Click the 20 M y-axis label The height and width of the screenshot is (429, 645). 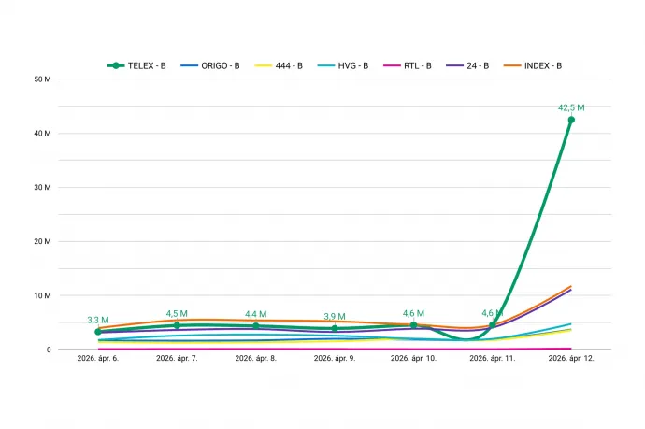click(x=41, y=242)
